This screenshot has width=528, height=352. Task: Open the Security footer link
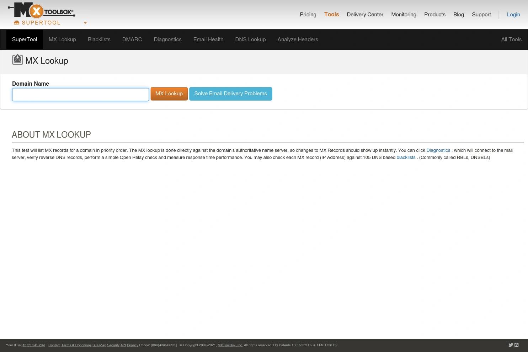pos(113,345)
